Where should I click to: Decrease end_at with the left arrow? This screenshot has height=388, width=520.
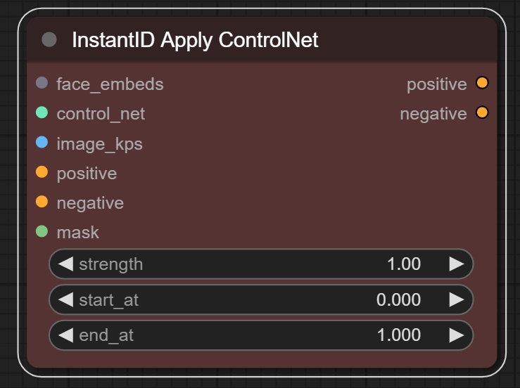65,335
